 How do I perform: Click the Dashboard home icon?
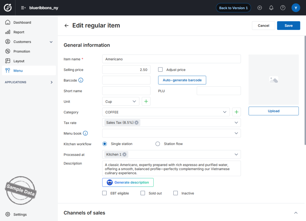click(x=7, y=22)
